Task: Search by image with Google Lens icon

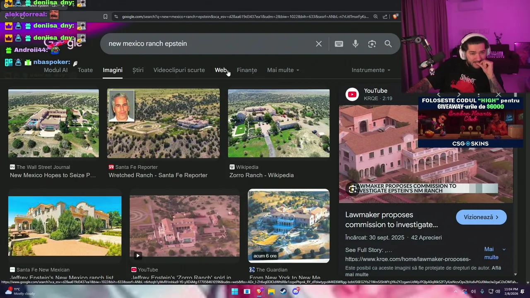Action: coord(372,43)
